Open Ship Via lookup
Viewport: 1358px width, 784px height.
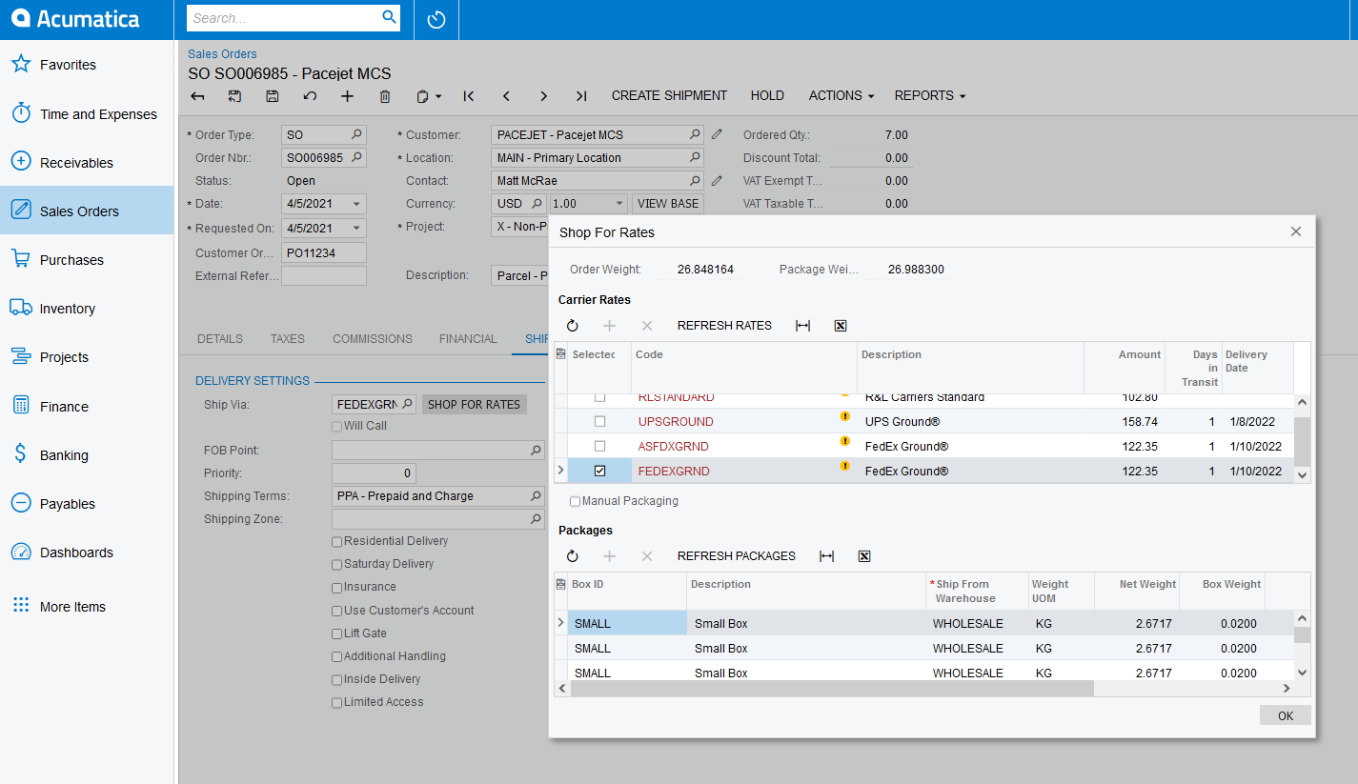coord(407,405)
